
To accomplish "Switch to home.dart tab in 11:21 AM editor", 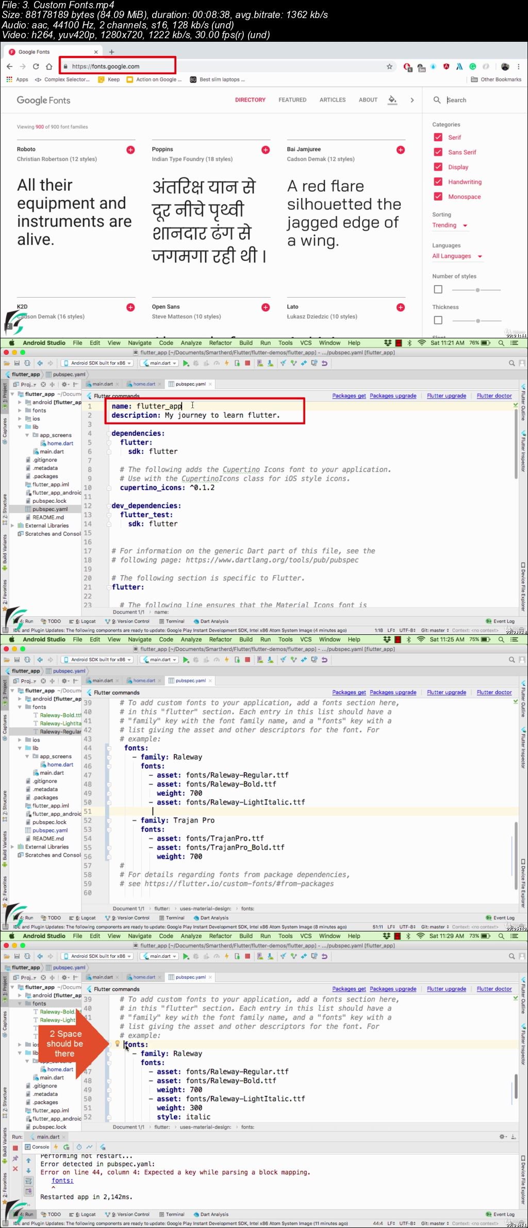I will [x=144, y=384].
